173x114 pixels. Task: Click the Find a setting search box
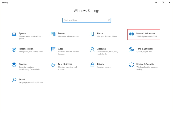click(x=86, y=20)
